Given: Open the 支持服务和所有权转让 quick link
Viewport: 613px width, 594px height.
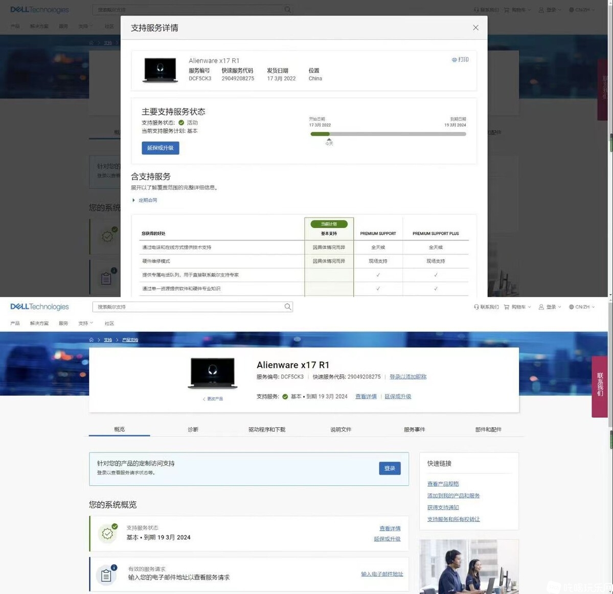Looking at the screenshot, I should (x=453, y=519).
